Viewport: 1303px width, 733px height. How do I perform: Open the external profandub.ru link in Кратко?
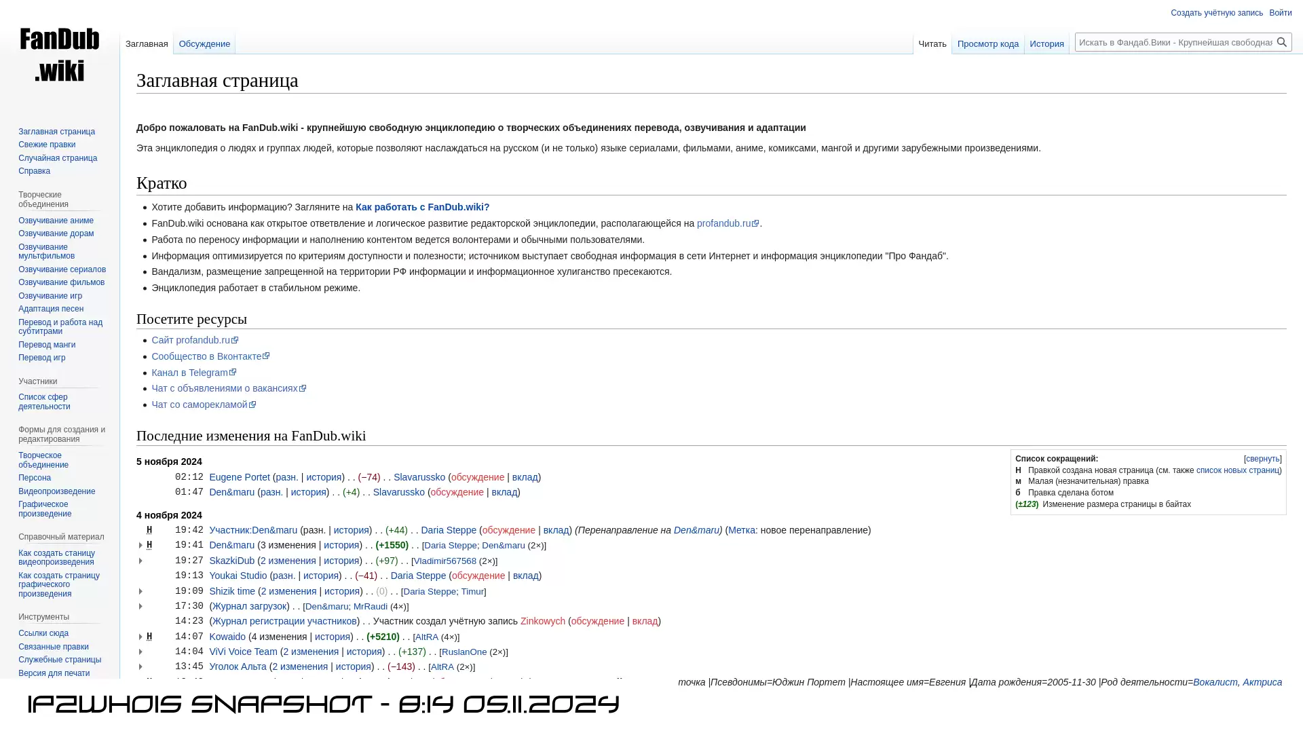click(x=728, y=223)
